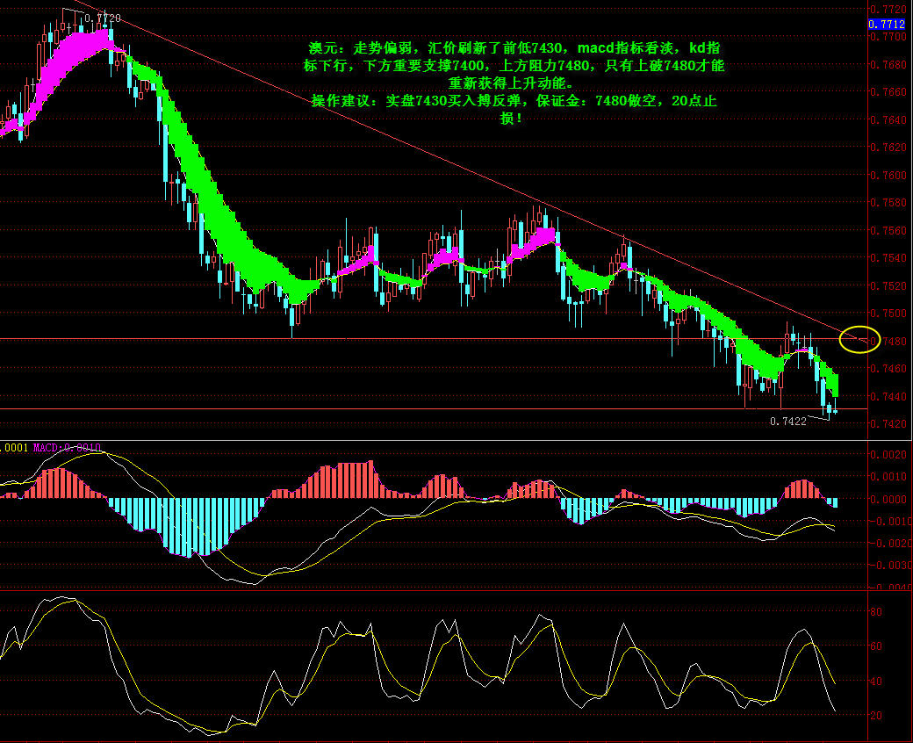Click the 0.7680 price axis label

coord(888,64)
